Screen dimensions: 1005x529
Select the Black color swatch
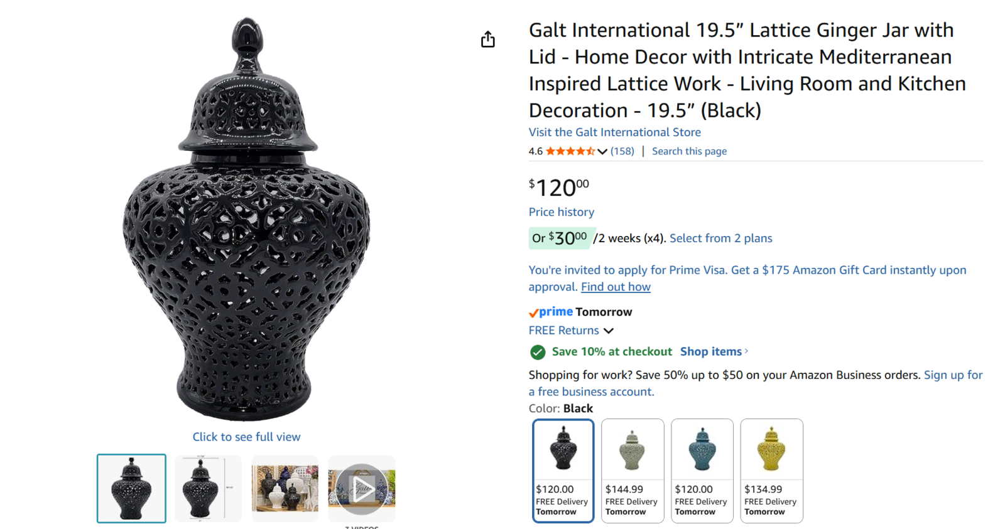click(563, 471)
